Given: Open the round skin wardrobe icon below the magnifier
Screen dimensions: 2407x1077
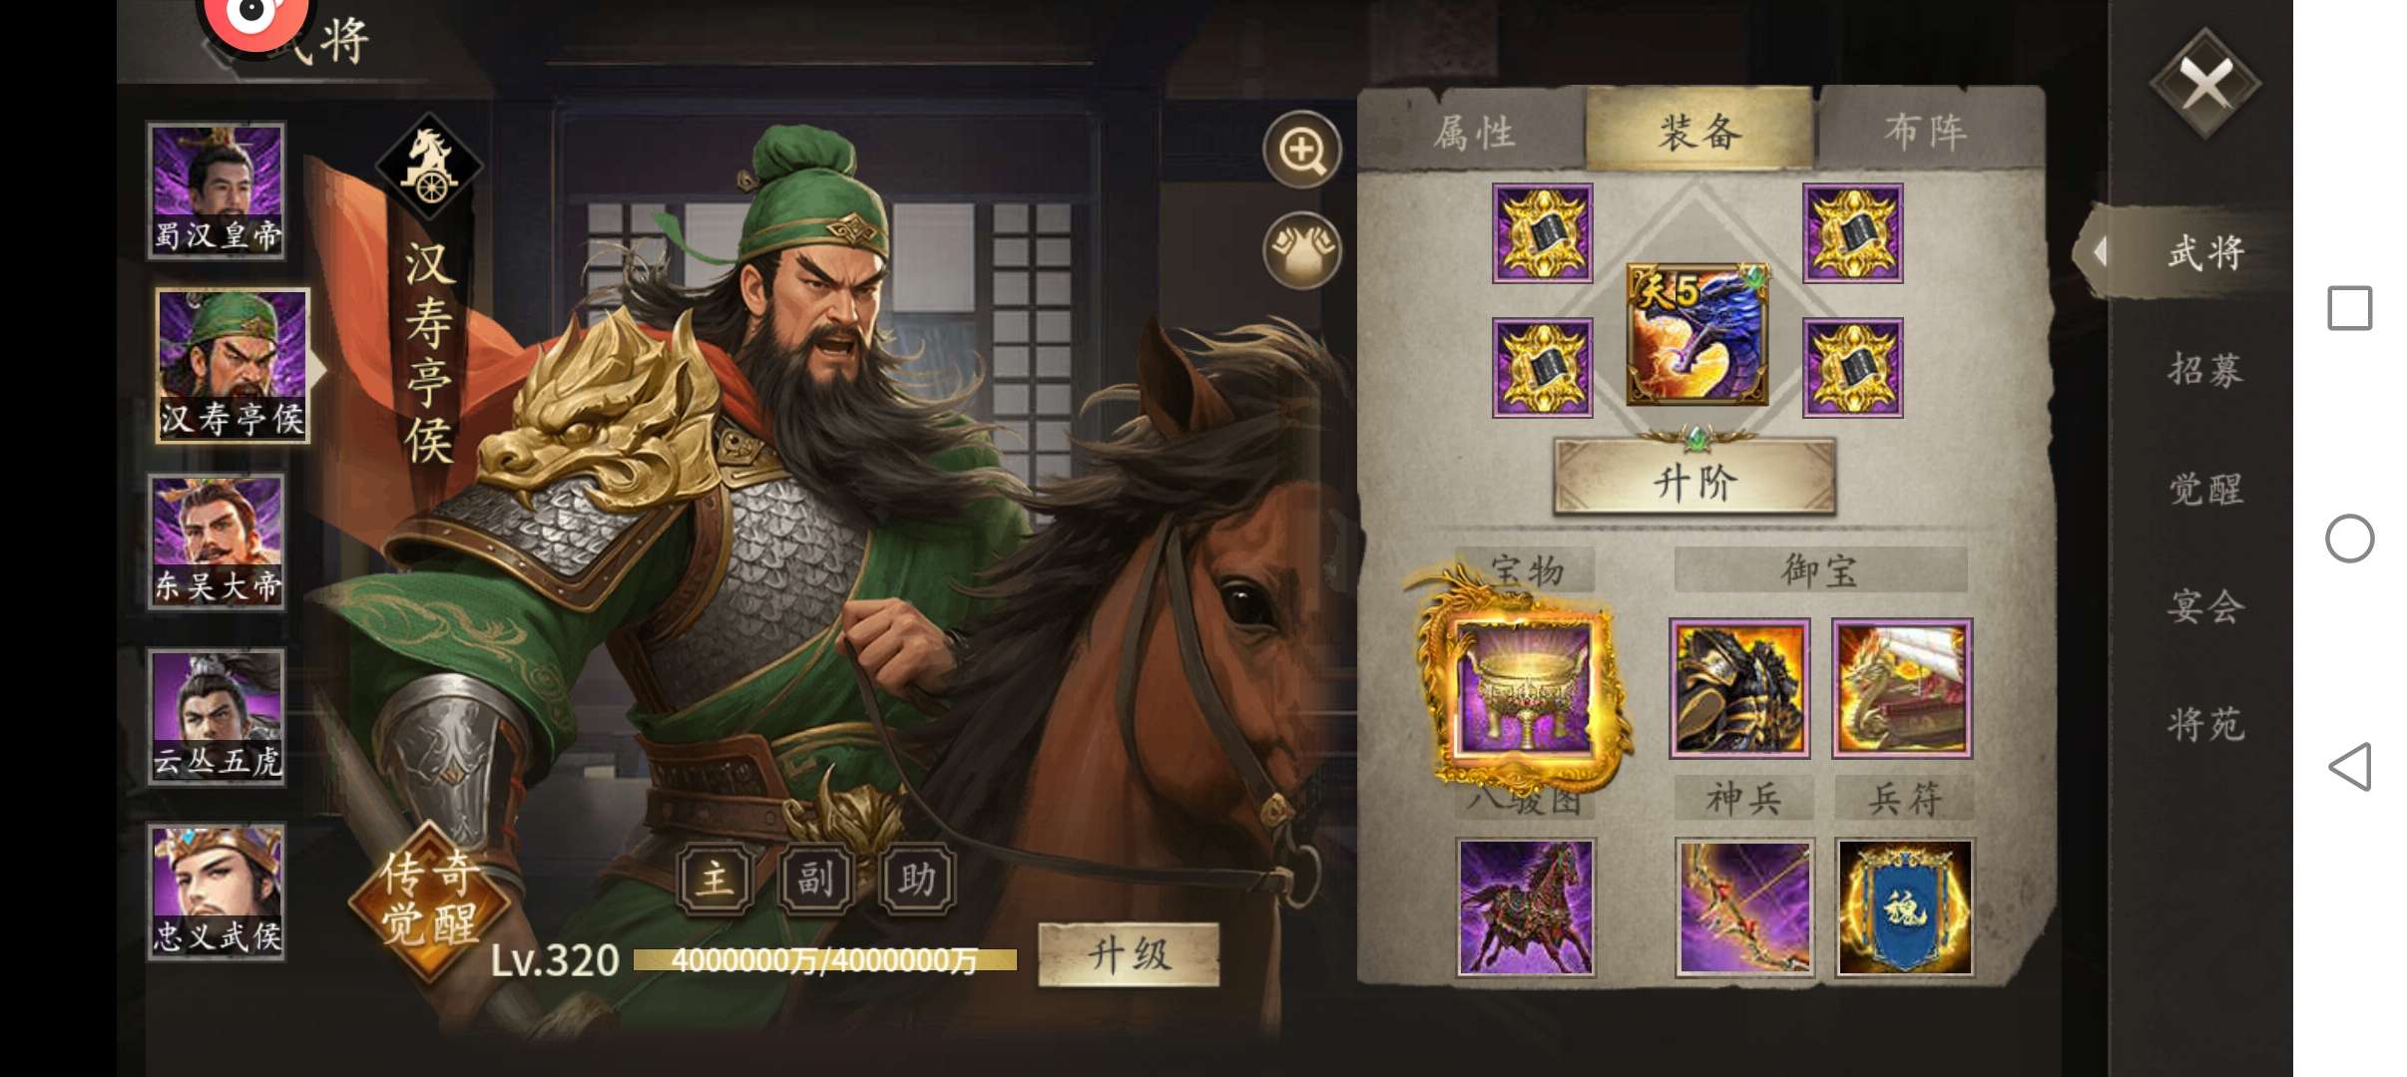Looking at the screenshot, I should (1301, 250).
